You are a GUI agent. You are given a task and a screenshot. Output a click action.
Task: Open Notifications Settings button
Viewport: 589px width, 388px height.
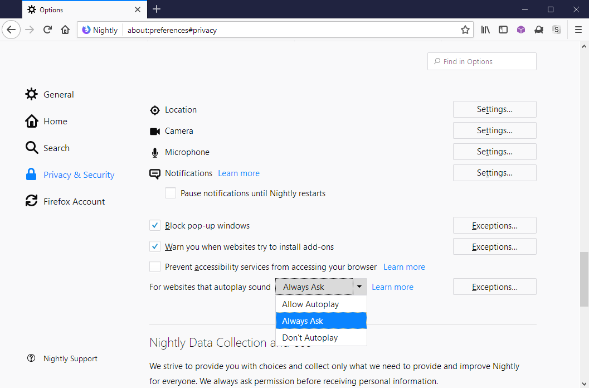pos(494,173)
